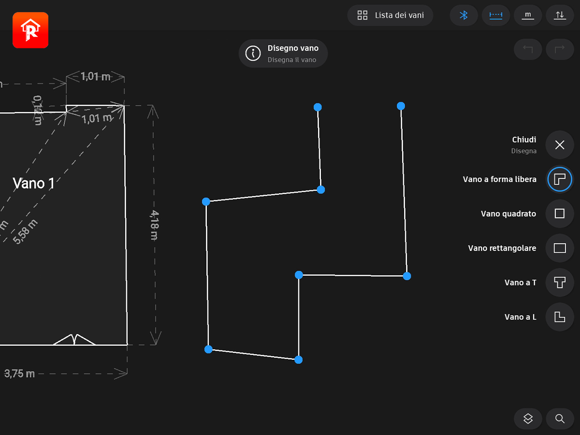Switch the measurement unit m button
Screen dimensions: 580x435
[528, 15]
